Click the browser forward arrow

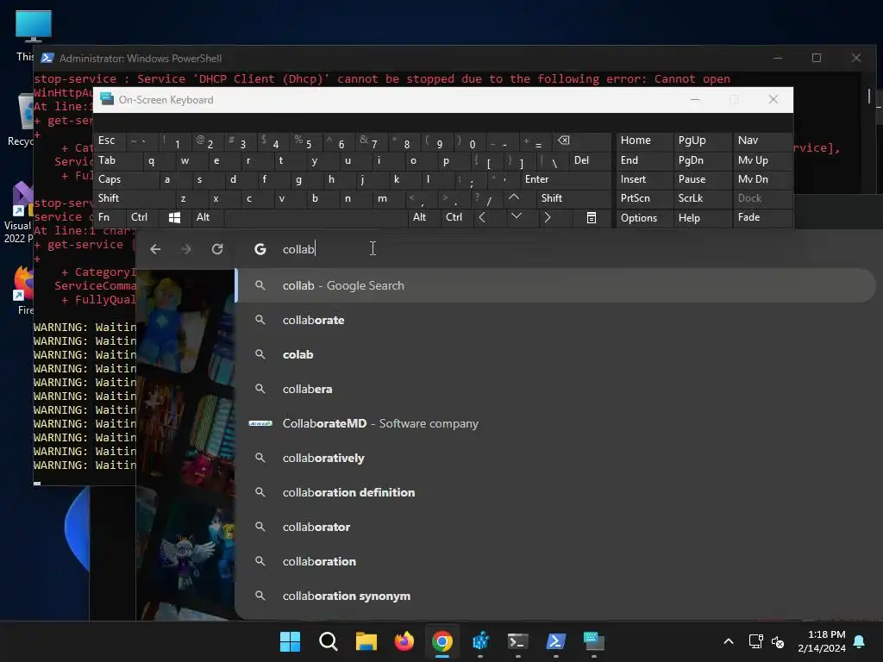tap(186, 249)
